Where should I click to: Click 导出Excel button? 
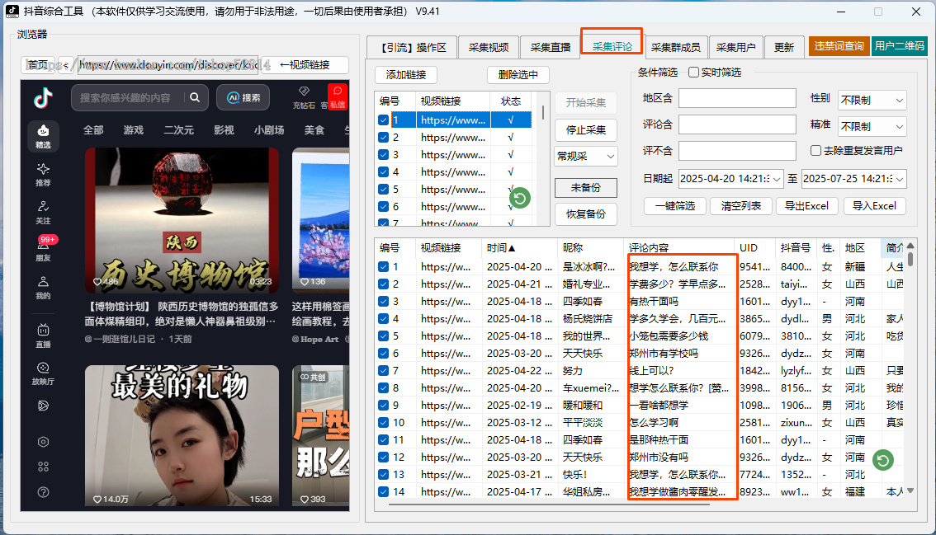(806, 206)
